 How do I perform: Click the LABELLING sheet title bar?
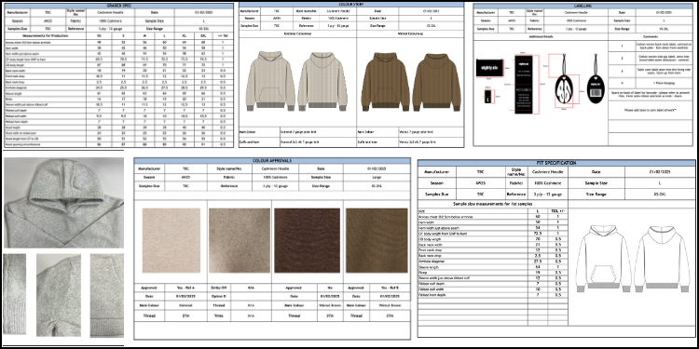coord(583,6)
